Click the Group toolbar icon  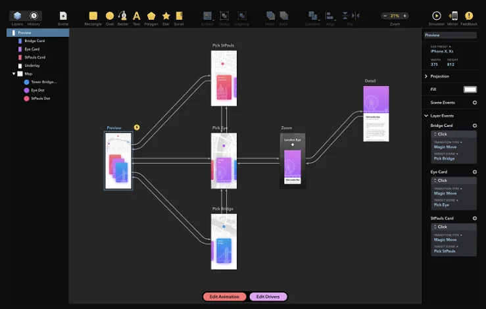coord(224,16)
